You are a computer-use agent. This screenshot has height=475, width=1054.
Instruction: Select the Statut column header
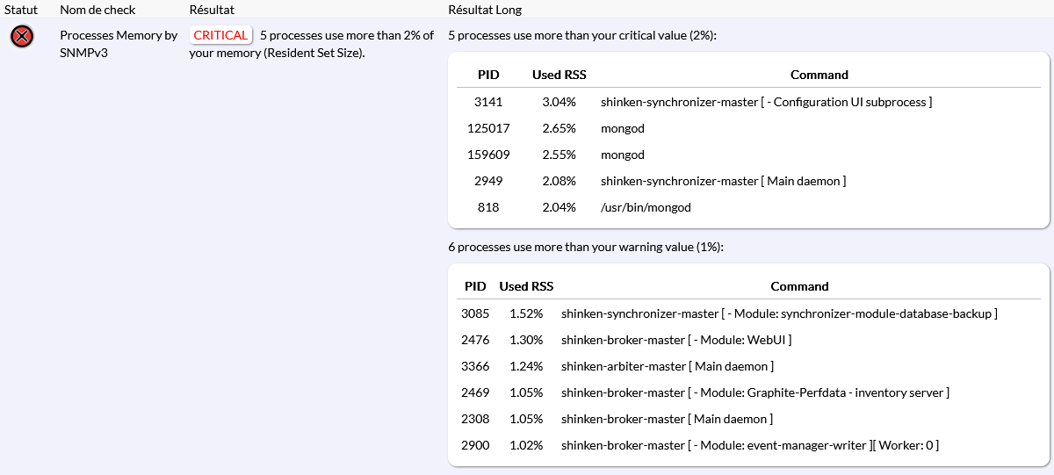click(21, 10)
